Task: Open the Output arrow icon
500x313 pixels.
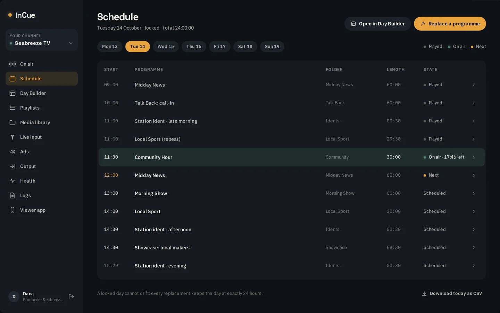Action: (12, 166)
